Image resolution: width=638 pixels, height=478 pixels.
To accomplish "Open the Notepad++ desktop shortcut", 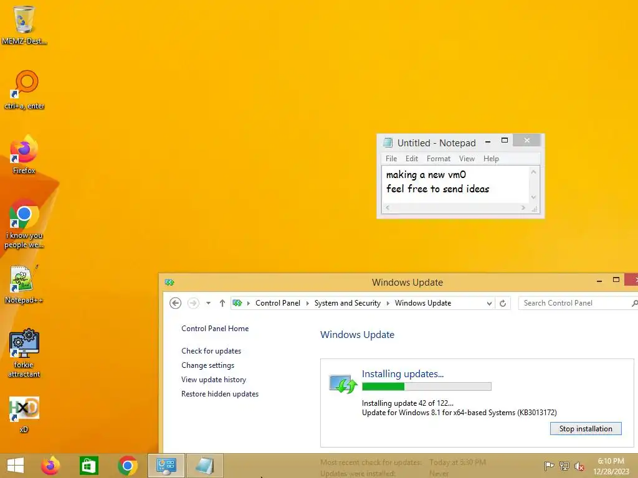I will 24,284.
